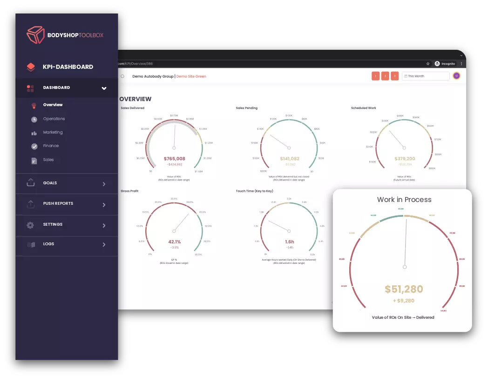Image resolution: width=488 pixels, height=376 pixels.
Task: Click the Logs book icon
Action: coord(31,244)
